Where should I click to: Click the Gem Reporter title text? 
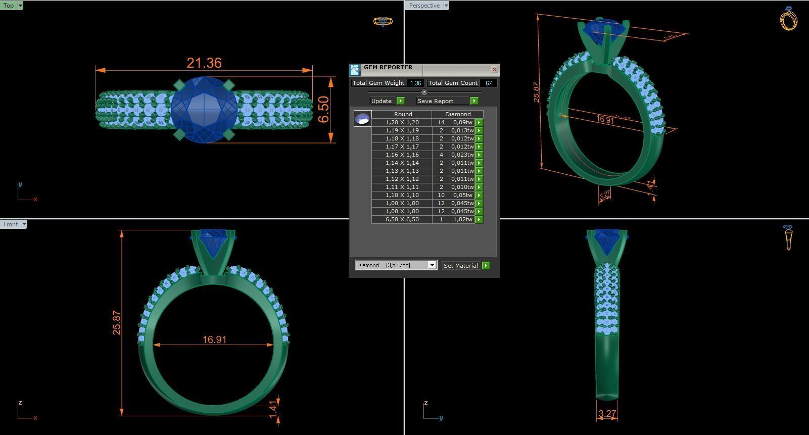coord(388,67)
